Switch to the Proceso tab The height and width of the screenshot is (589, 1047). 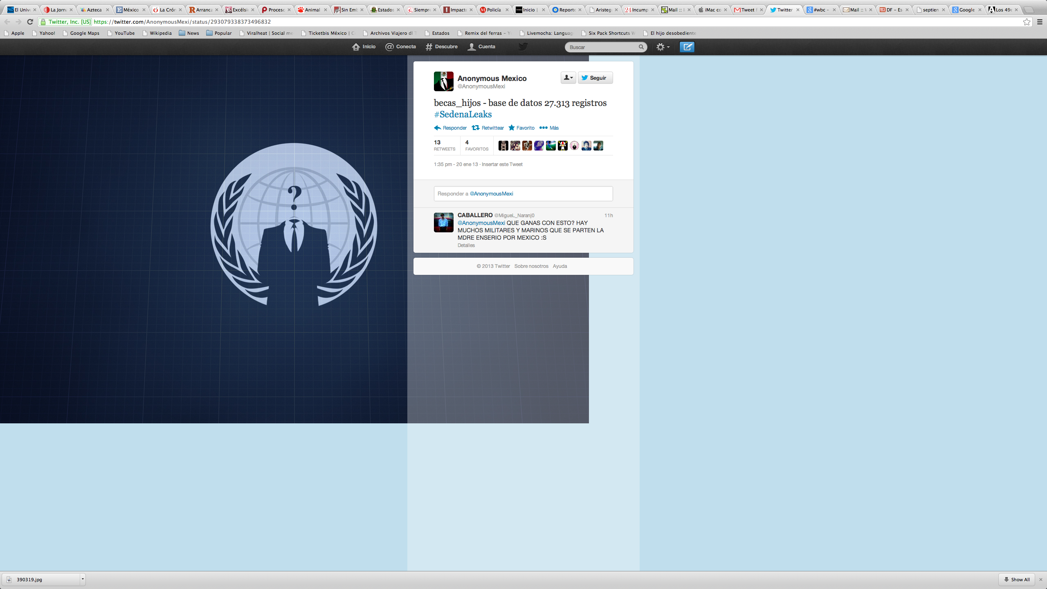click(x=276, y=10)
